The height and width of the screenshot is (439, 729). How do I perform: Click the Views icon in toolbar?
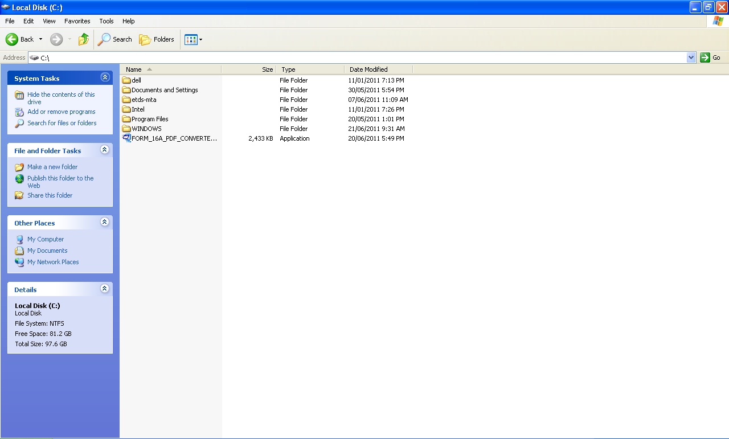[x=191, y=39]
